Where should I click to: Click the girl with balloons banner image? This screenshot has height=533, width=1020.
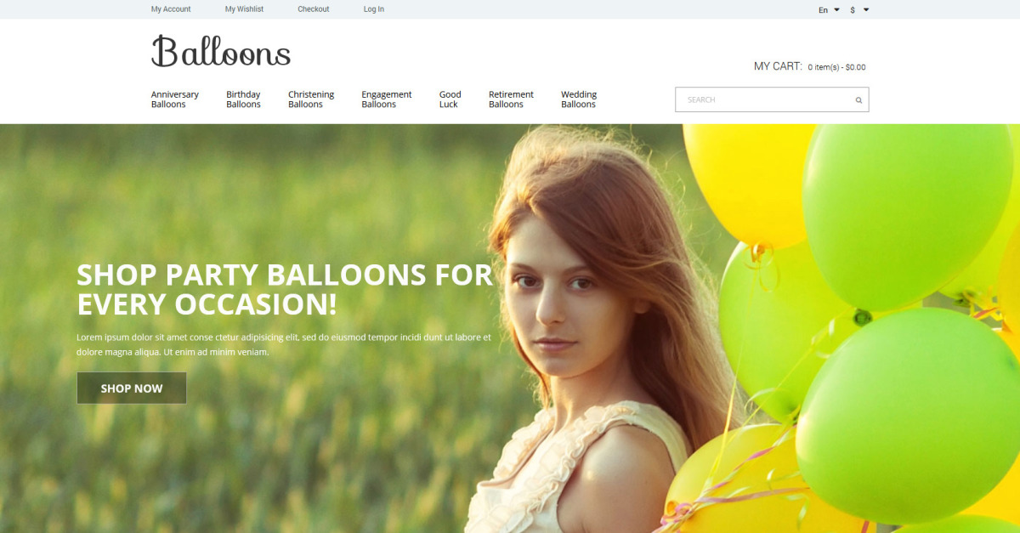(x=510, y=328)
